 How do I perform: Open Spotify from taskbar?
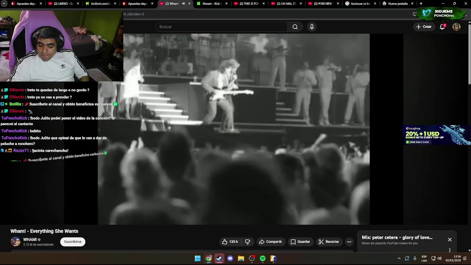263,258
